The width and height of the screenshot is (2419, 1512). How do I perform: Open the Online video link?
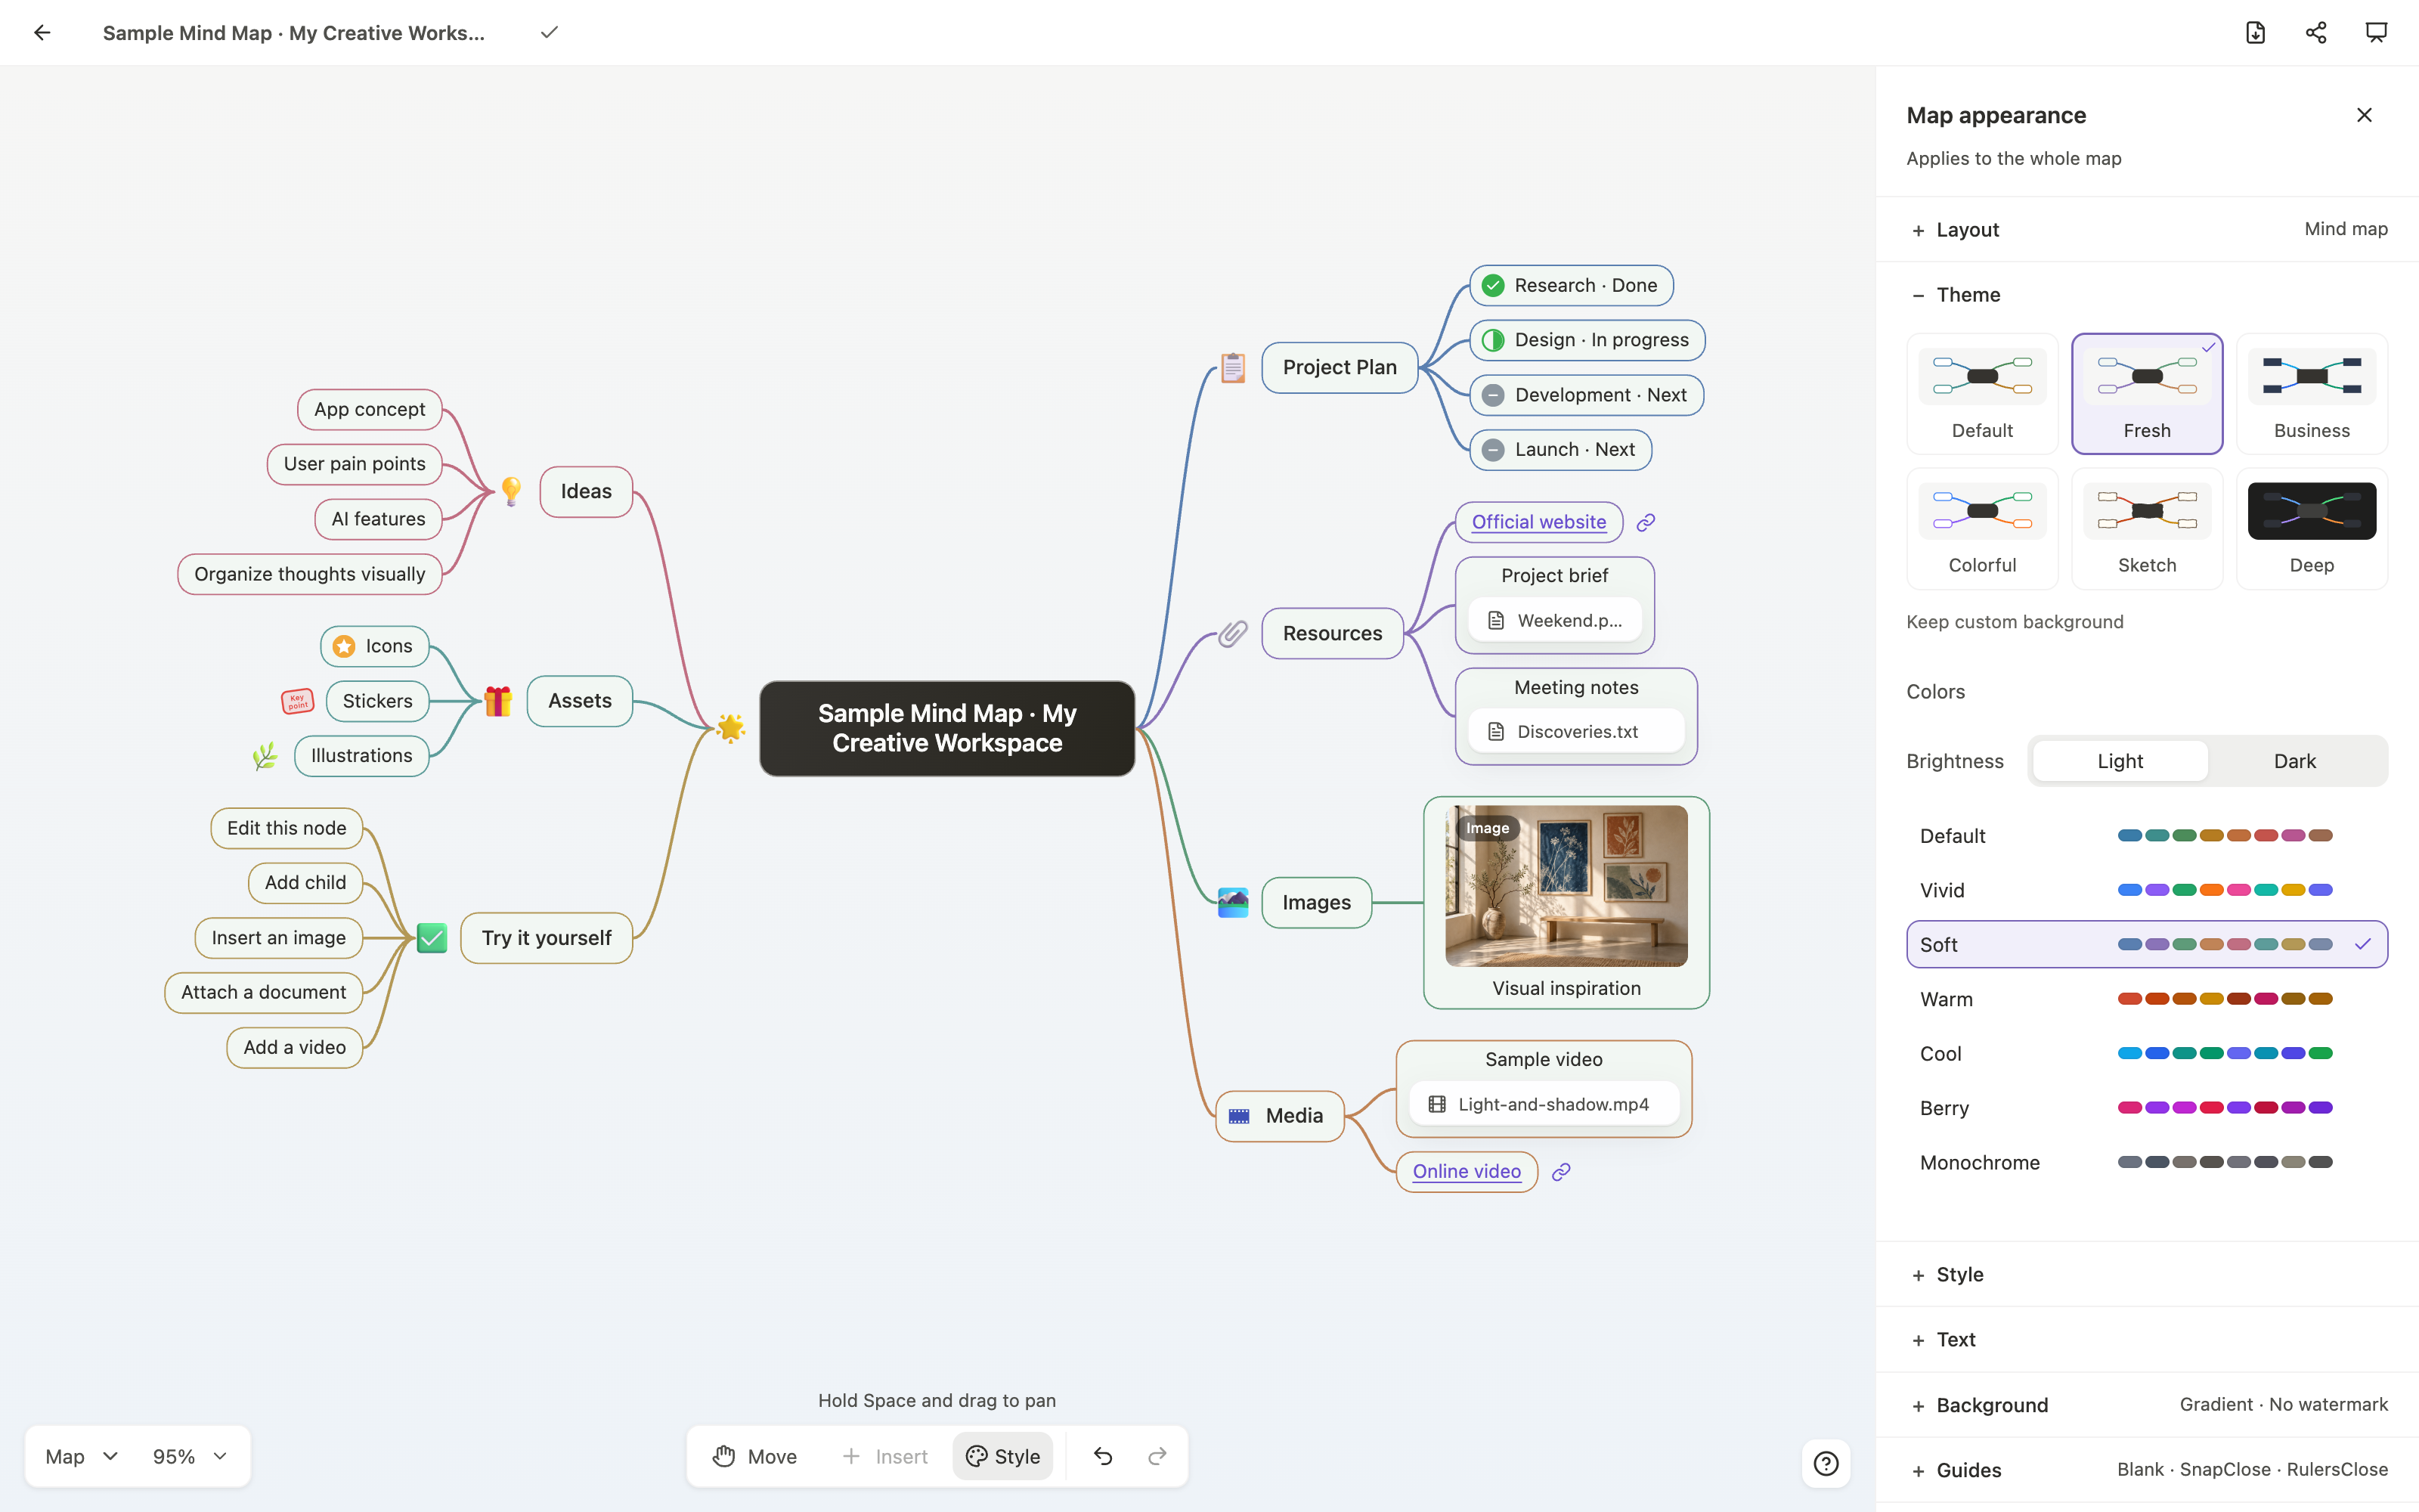point(1467,1171)
